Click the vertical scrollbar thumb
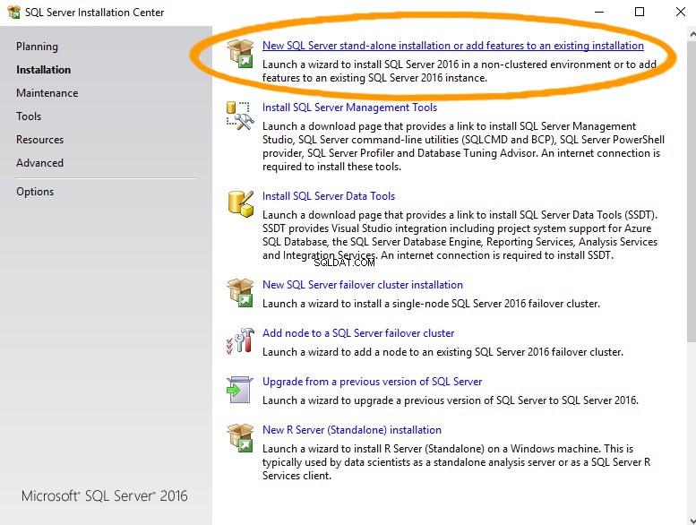696x525 pixels. (x=692, y=192)
